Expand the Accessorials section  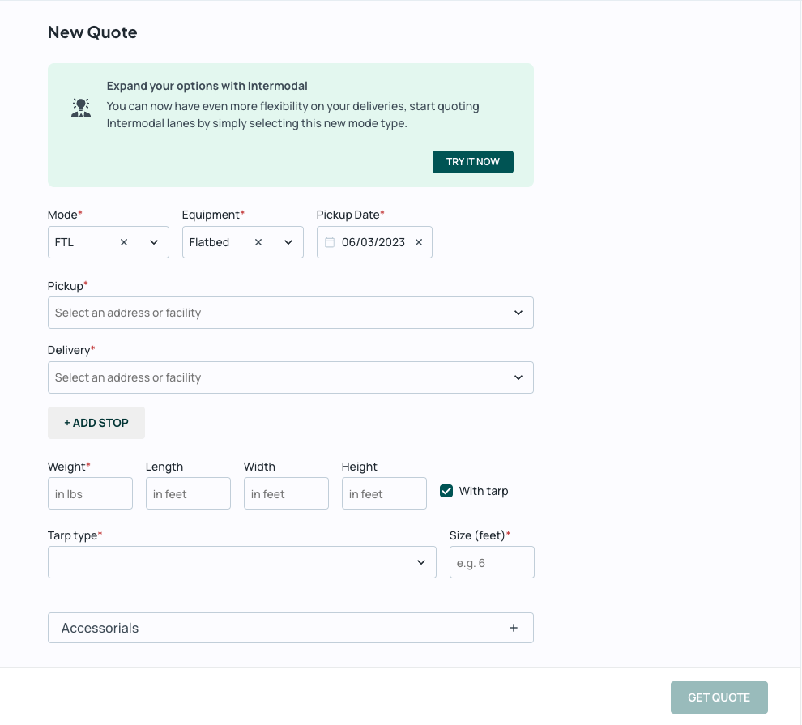(x=291, y=628)
